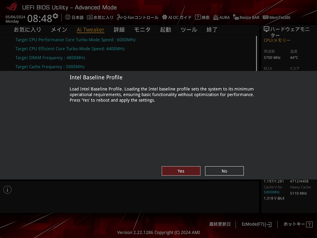Click the 1.318 V @L4 value
This screenshot has height=238, width=317.
pos(274,198)
